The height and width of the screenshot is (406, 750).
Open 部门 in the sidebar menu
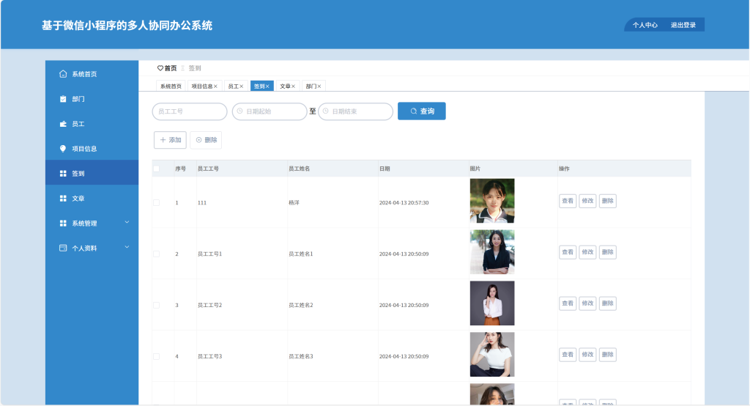point(92,99)
